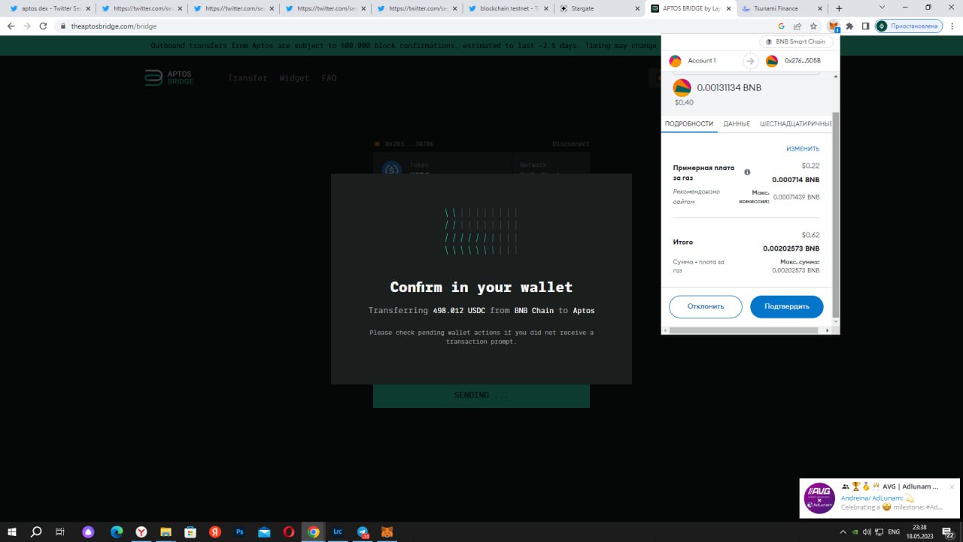Image resolution: width=963 pixels, height=542 pixels.
Task: Click the Google icon in address bar
Action: 782,26
